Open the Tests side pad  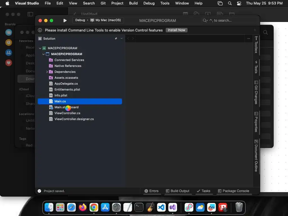(x=256, y=67)
